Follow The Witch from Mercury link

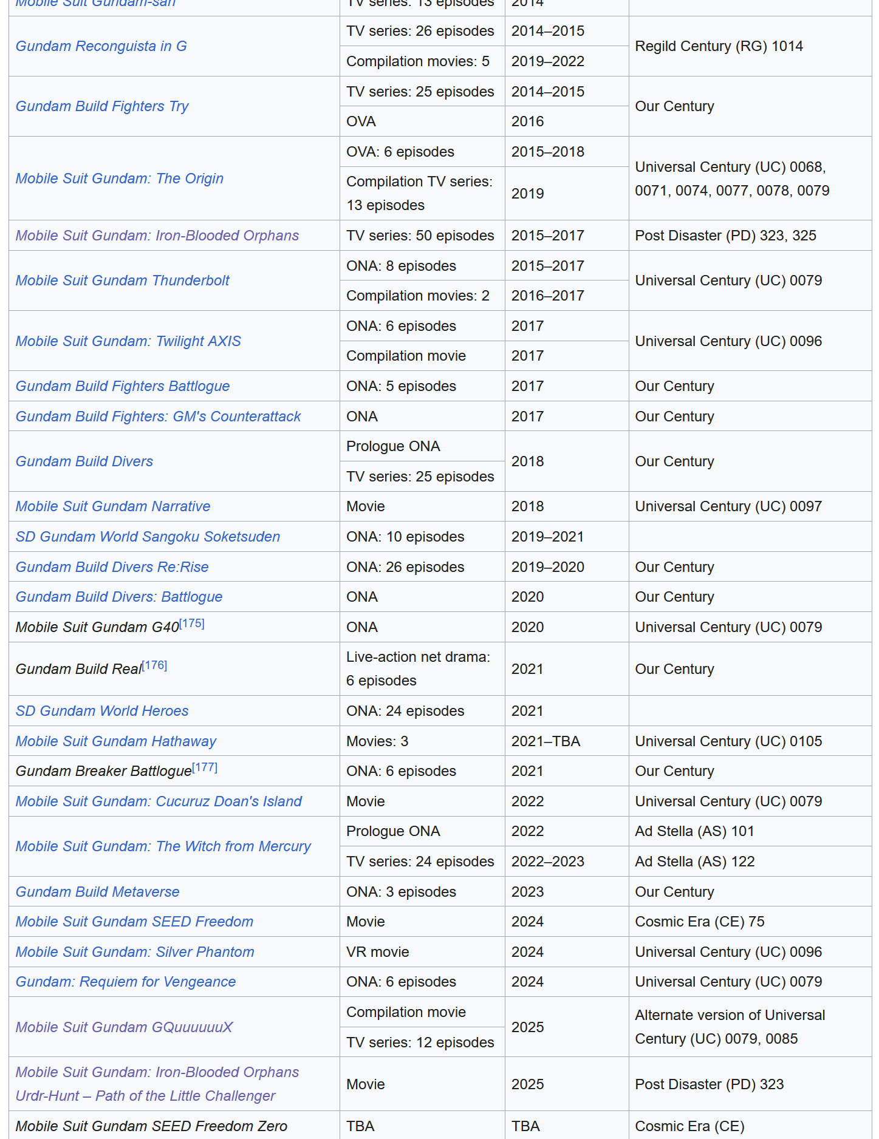[163, 846]
